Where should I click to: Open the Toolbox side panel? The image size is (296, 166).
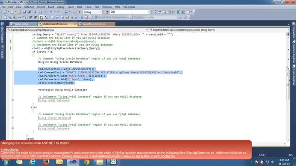(x=2, y=51)
